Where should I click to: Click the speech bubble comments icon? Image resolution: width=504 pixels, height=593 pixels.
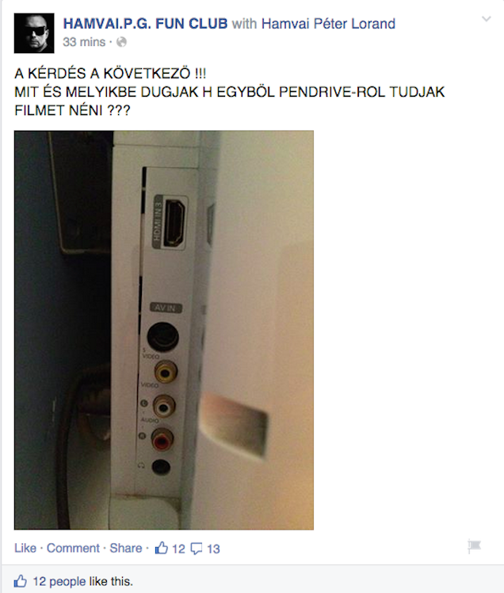(197, 549)
